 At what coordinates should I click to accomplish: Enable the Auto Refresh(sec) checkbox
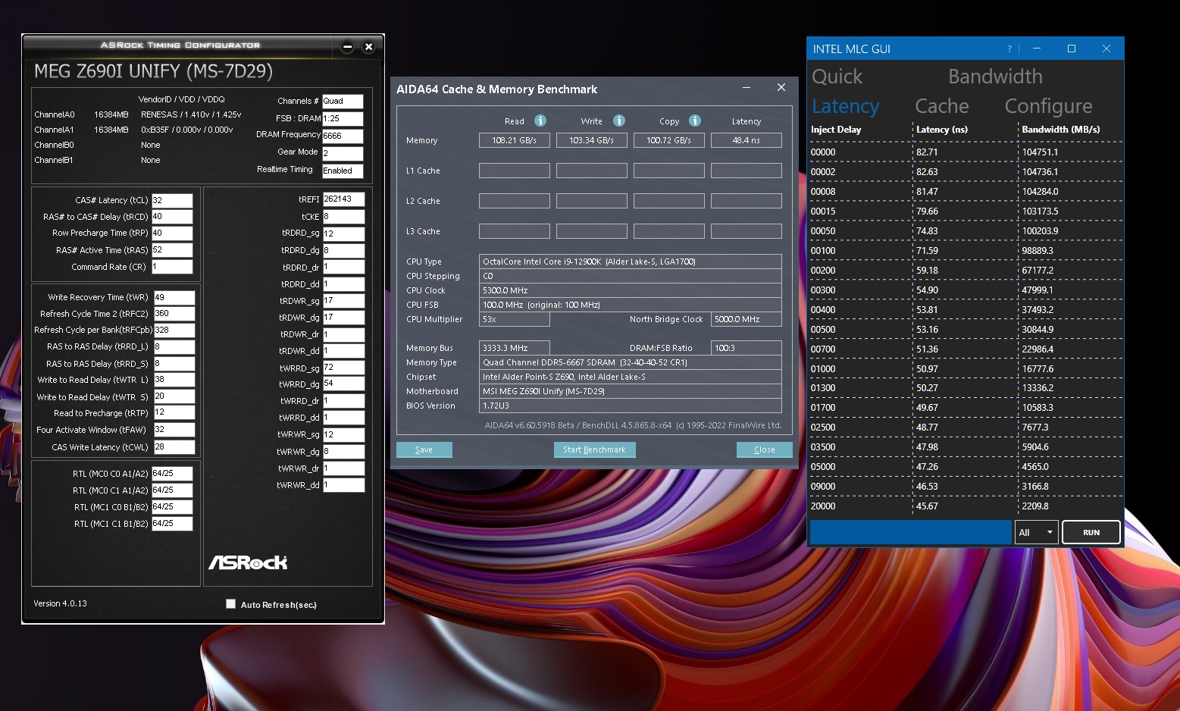pos(230,604)
